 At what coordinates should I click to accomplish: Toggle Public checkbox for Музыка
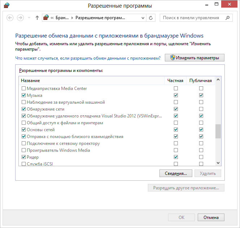201,95
